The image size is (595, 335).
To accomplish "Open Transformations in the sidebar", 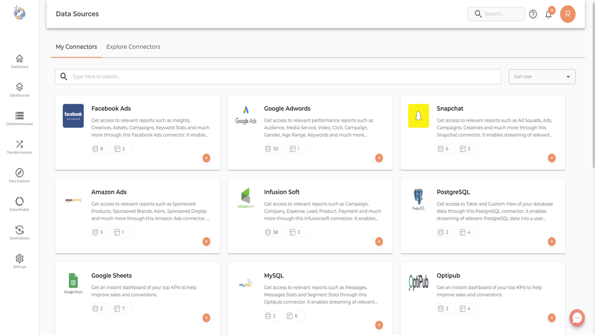I will (x=20, y=147).
